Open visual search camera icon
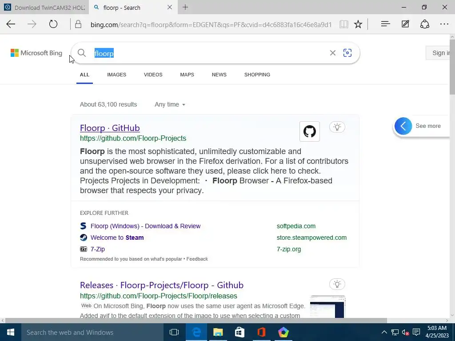 [347, 53]
